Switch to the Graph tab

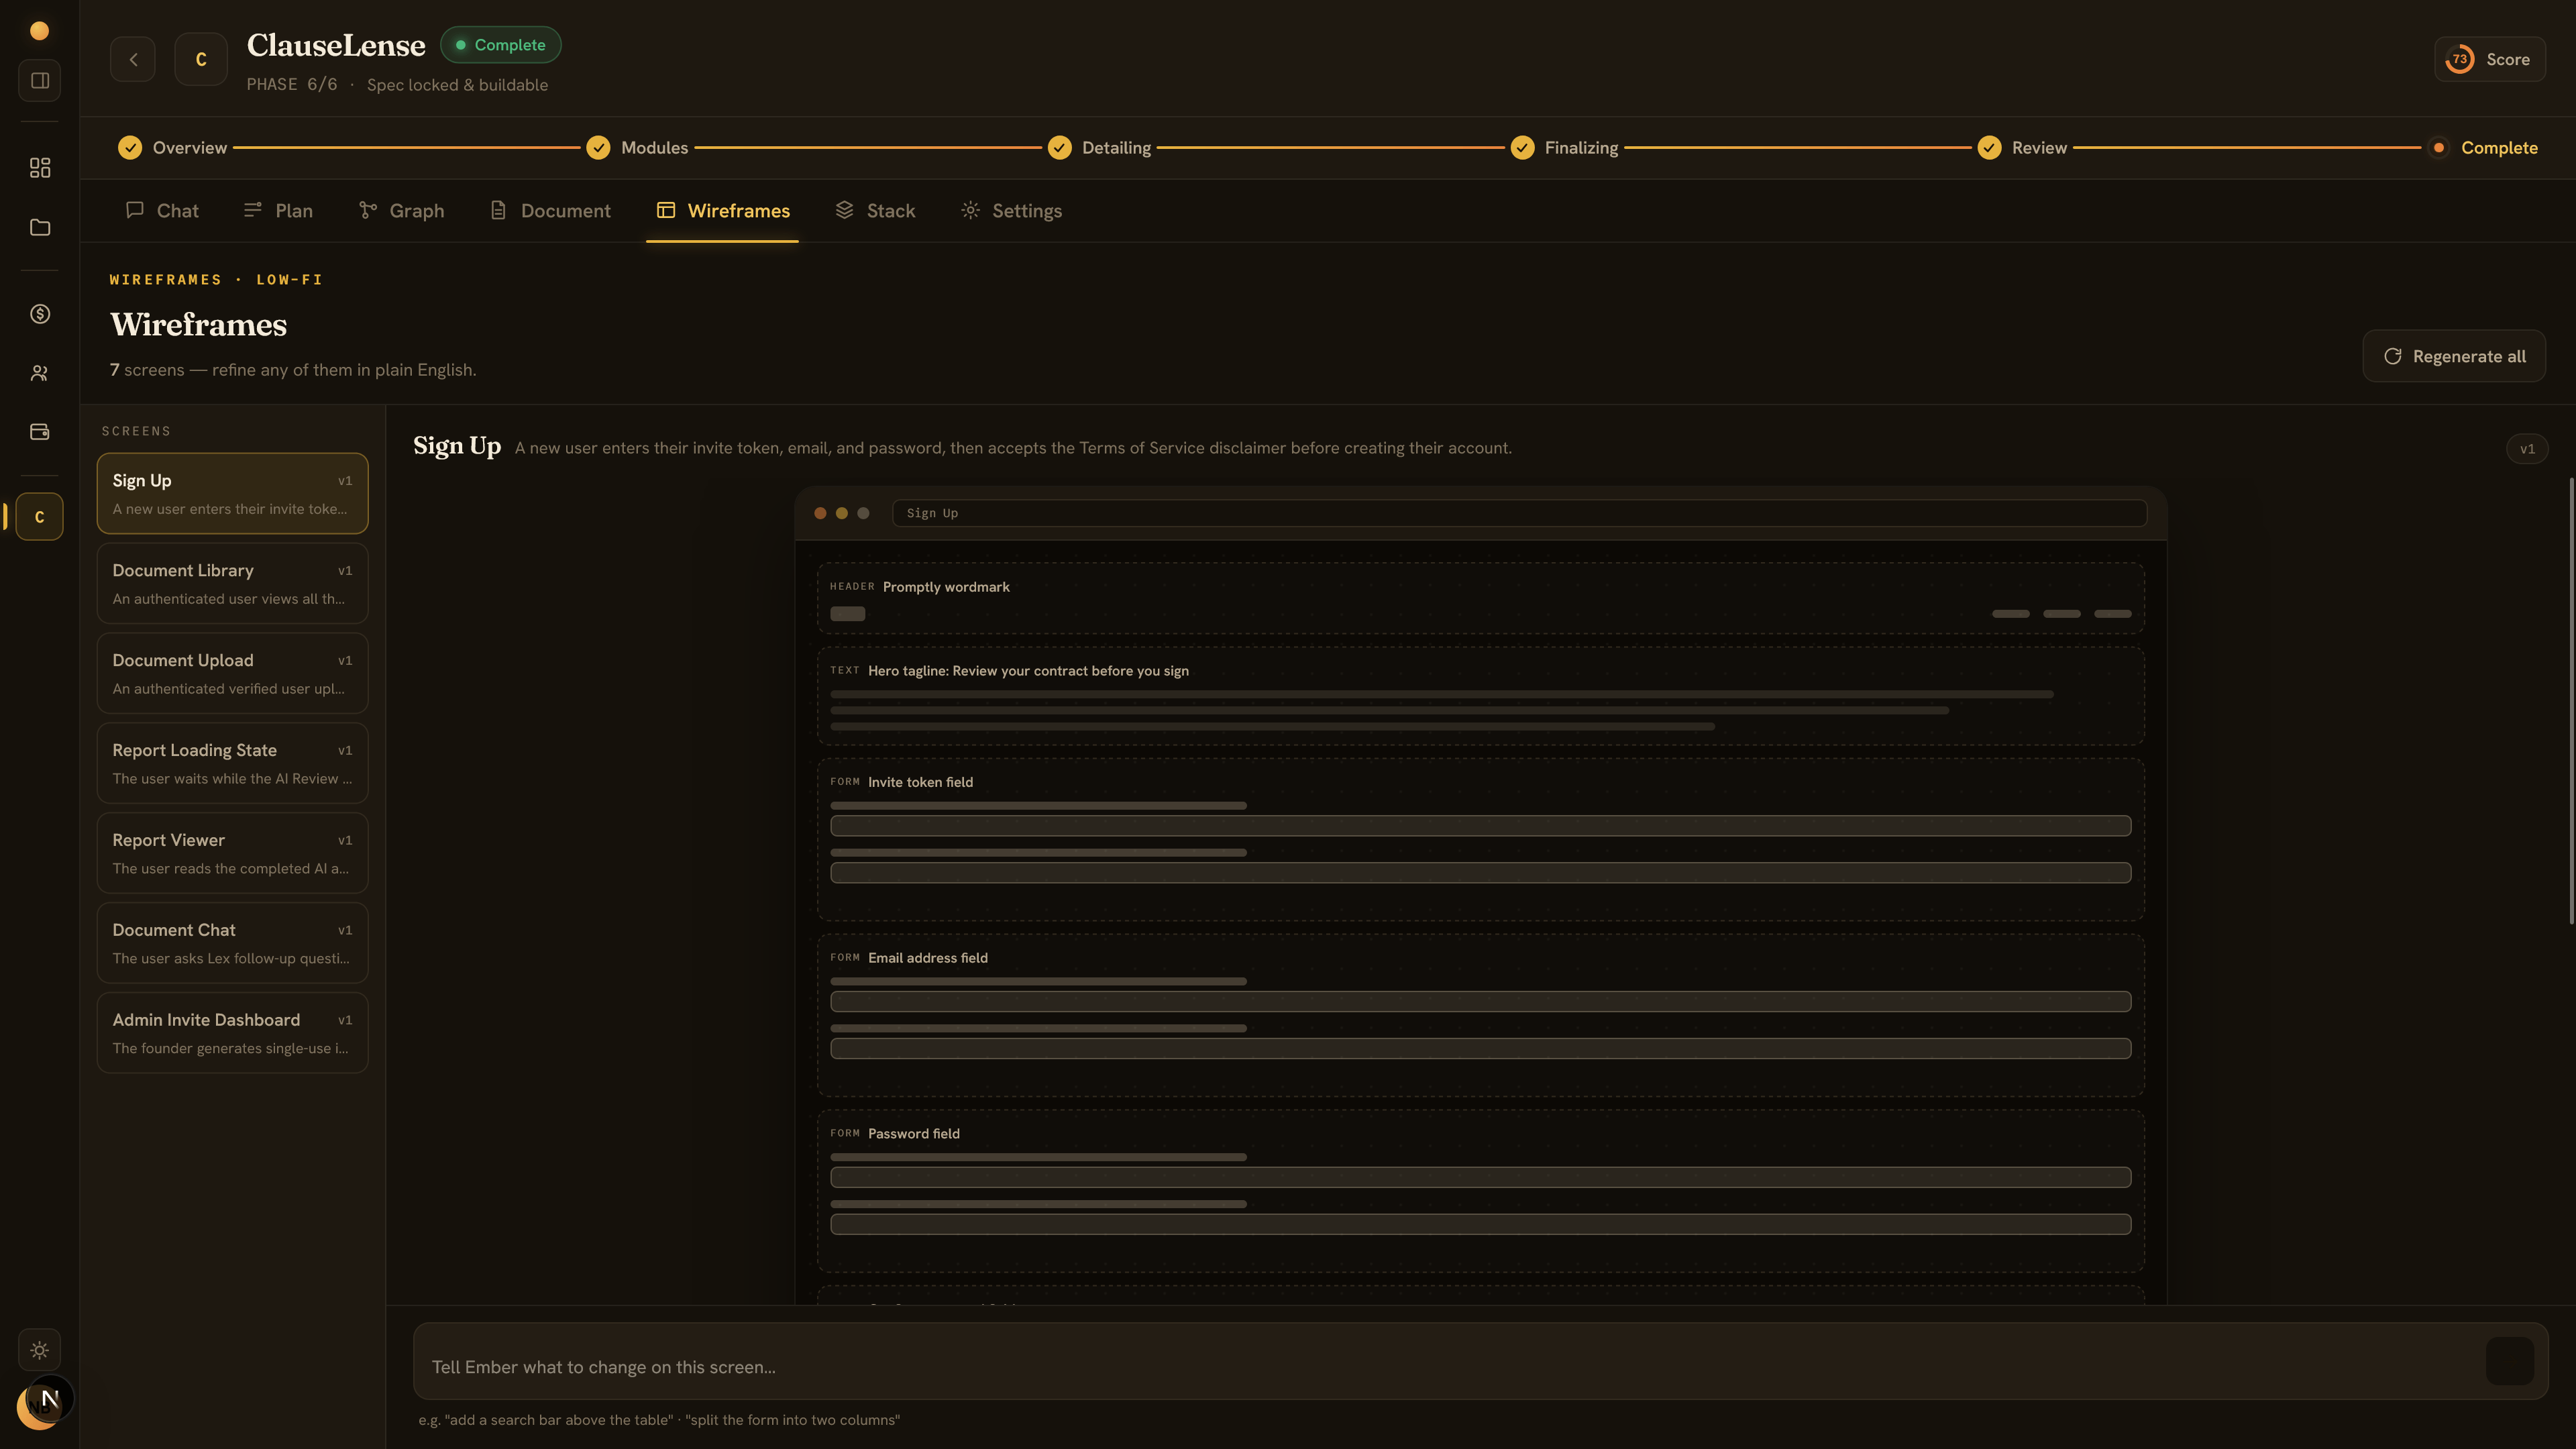(x=401, y=211)
